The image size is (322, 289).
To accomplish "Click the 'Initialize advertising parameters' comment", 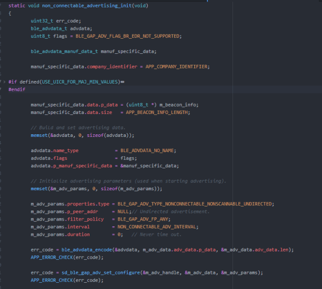I will point(128,181).
